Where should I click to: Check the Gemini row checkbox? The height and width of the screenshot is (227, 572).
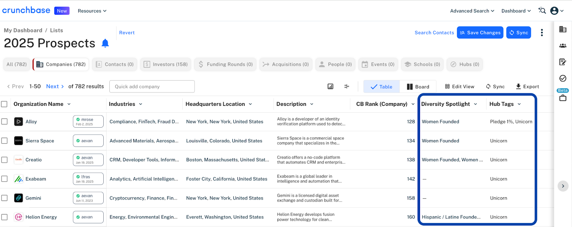point(4,198)
